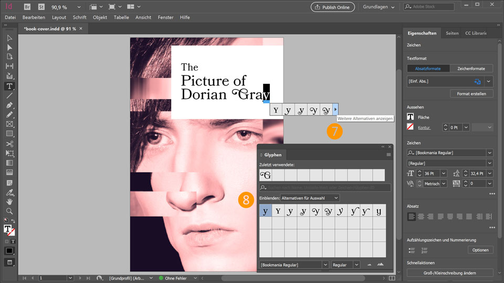This screenshot has height=283, width=504.
Task: Select the Rectangle tool
Action: [9, 134]
